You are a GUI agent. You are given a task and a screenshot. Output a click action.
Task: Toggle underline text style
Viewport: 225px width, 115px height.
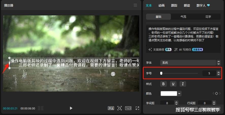click(173, 84)
